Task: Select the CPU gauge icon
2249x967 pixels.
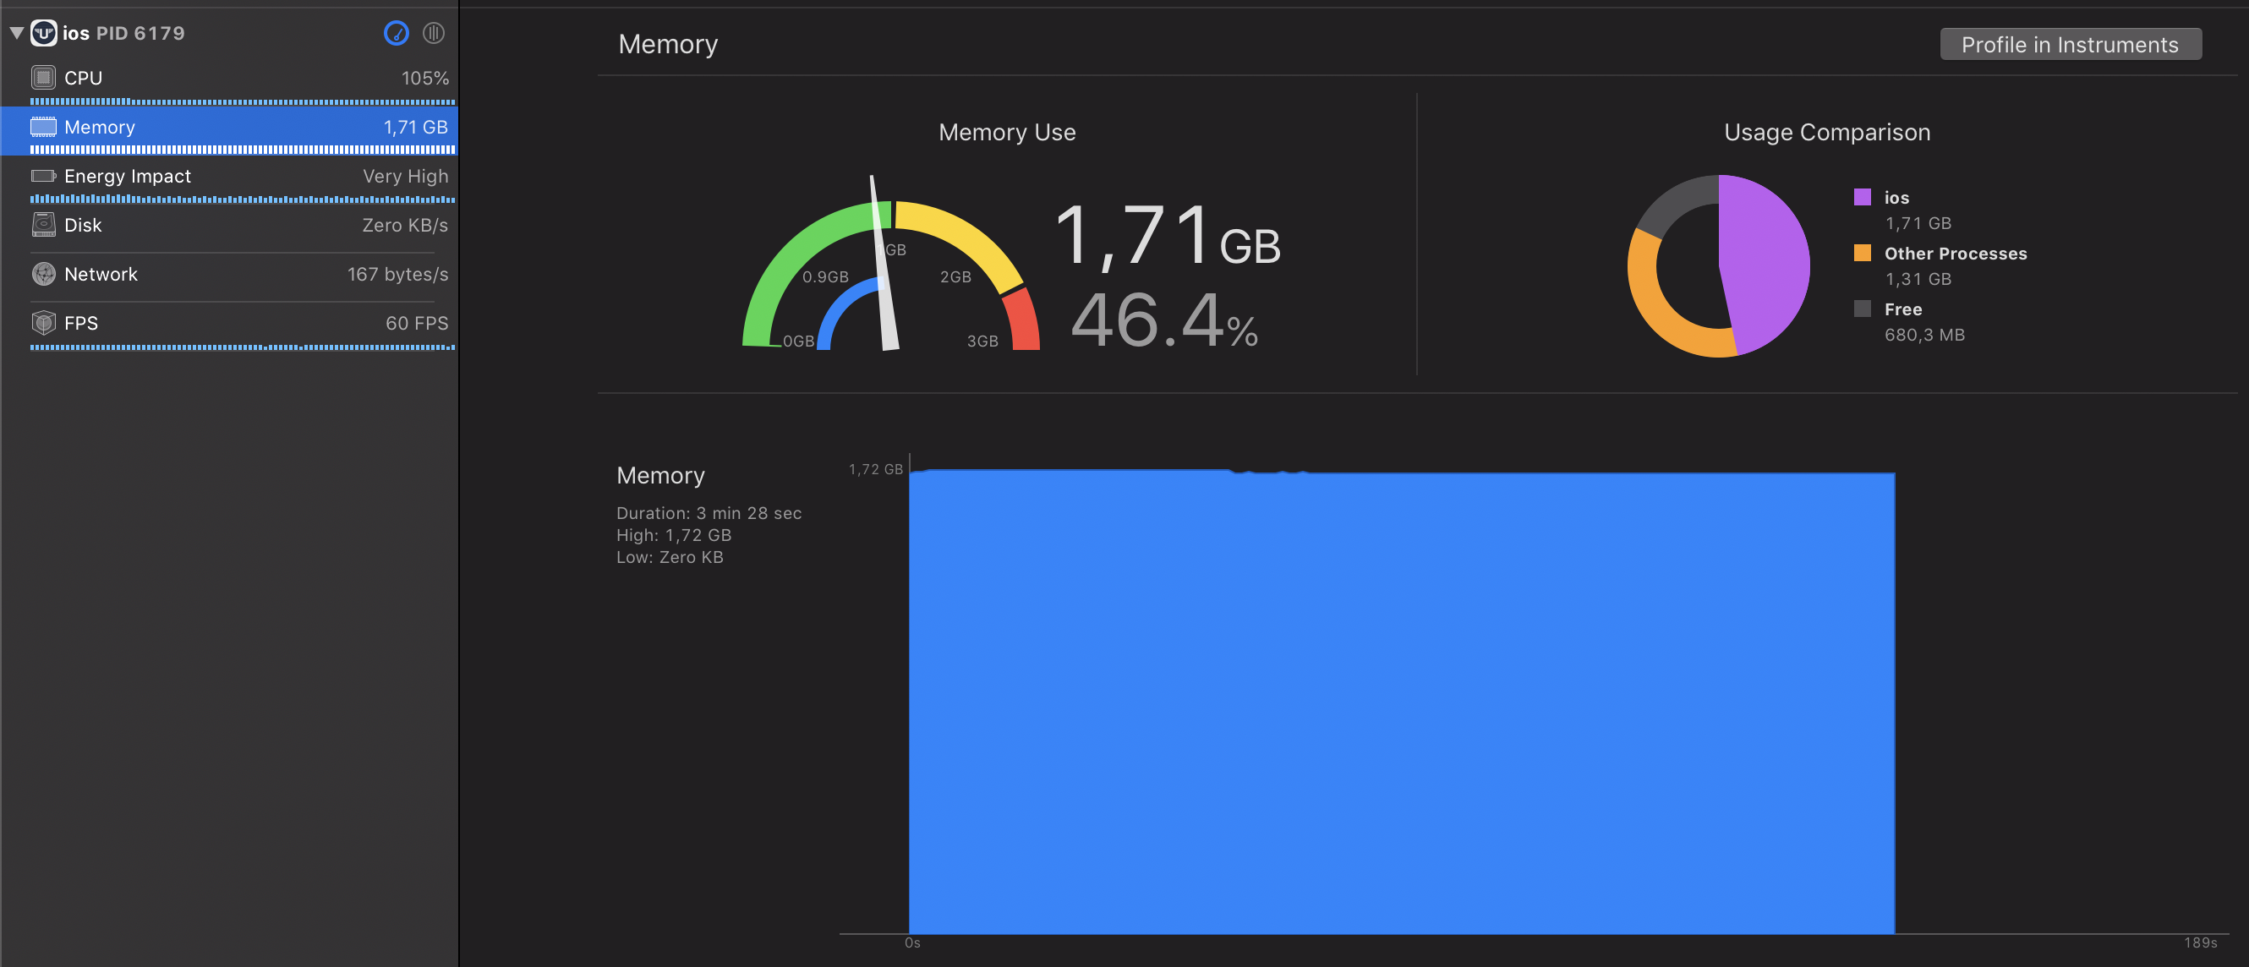Action: click(x=42, y=77)
